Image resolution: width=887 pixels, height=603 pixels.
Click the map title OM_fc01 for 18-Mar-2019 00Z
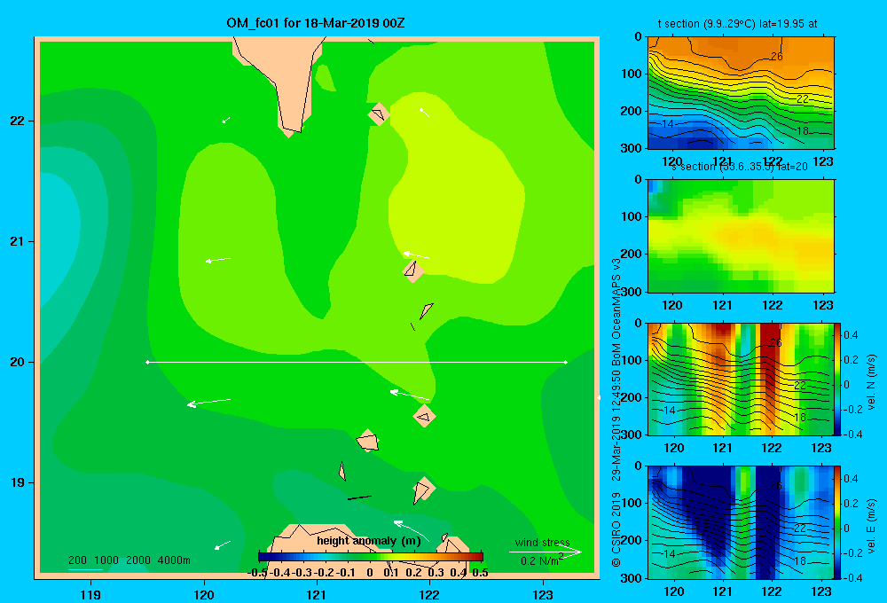(x=315, y=23)
